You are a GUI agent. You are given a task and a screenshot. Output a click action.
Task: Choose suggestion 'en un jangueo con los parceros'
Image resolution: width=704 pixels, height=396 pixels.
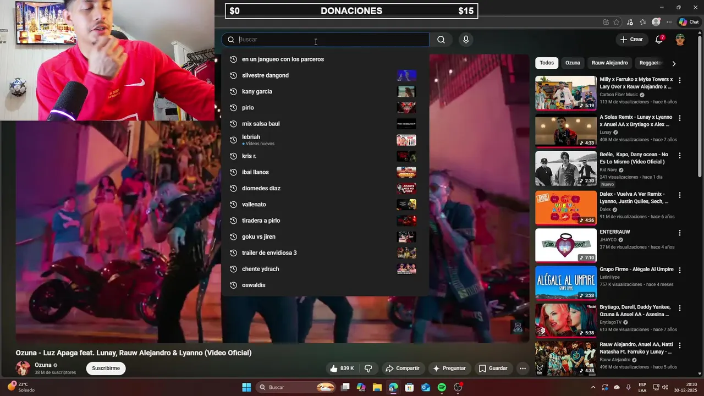point(325,59)
